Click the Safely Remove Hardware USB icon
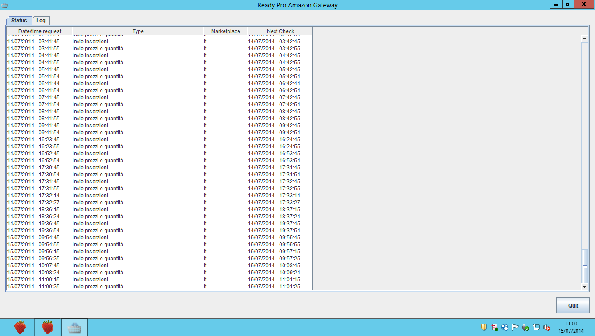 click(526, 327)
